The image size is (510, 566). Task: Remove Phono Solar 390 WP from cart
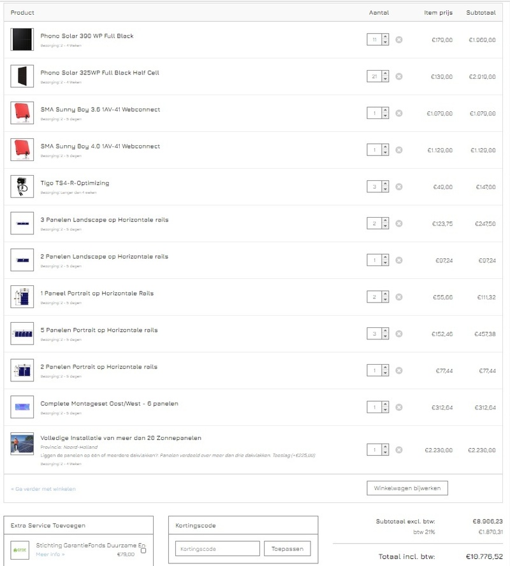pyautogui.click(x=399, y=40)
